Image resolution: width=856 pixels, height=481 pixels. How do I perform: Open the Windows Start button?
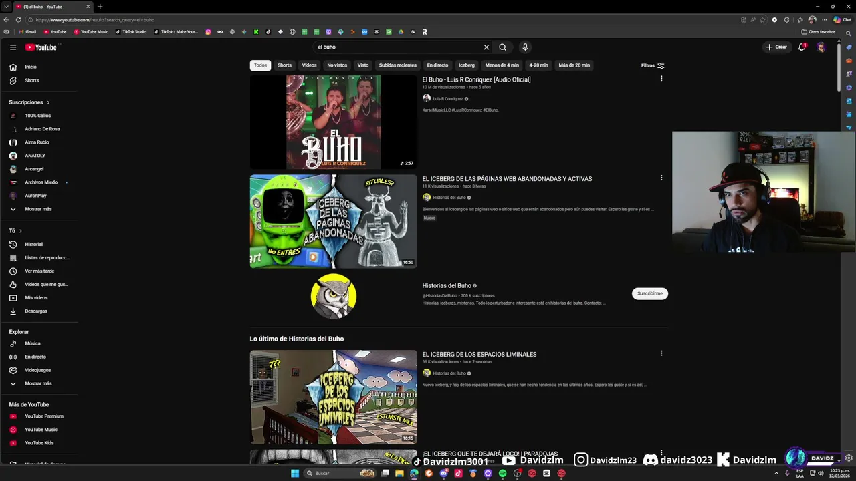point(295,473)
